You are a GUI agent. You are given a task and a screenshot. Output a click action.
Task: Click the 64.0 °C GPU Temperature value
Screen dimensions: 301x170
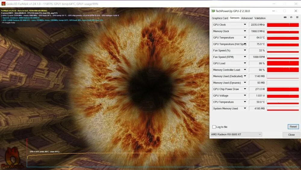257,37
